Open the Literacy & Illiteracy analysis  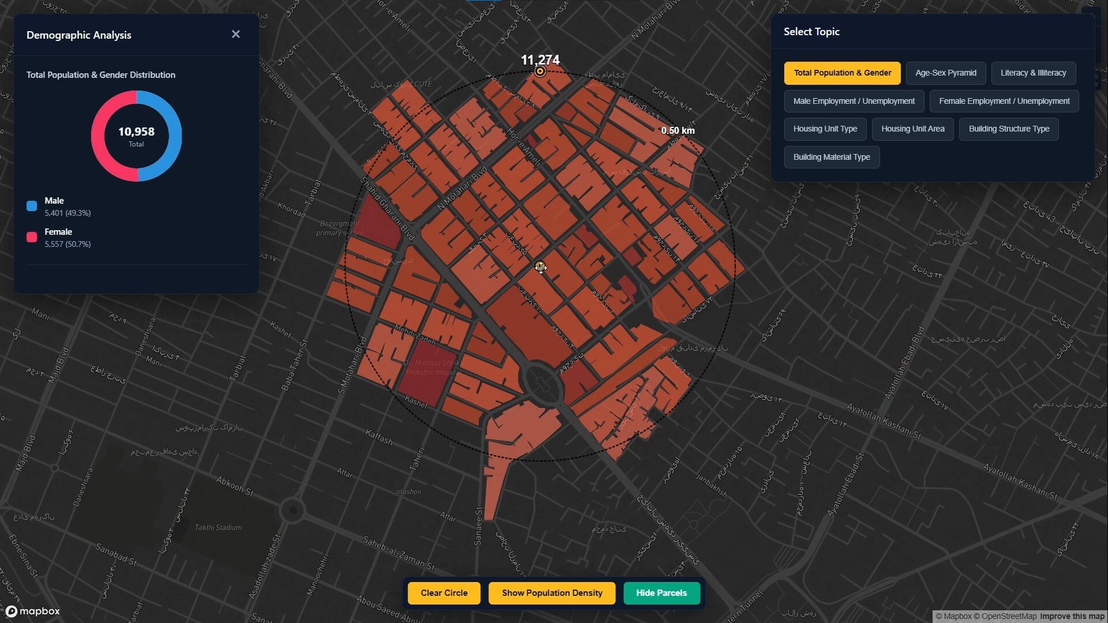1033,73
